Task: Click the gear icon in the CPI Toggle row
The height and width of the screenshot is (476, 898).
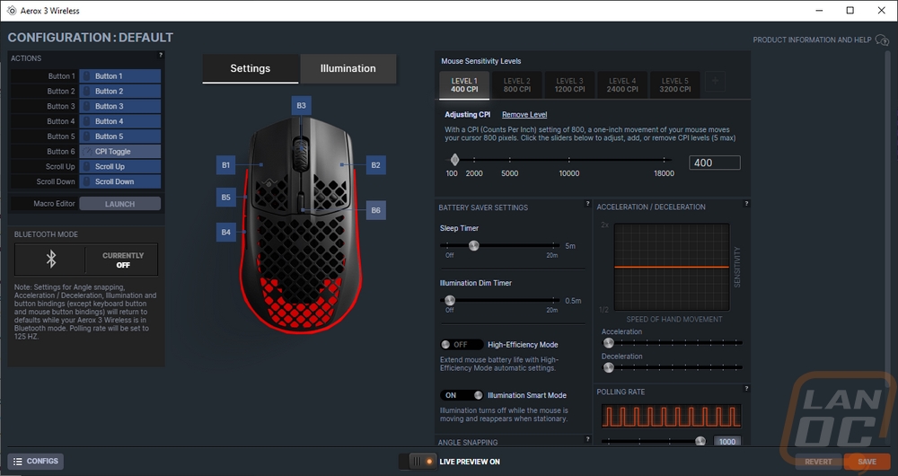Action: click(x=87, y=151)
